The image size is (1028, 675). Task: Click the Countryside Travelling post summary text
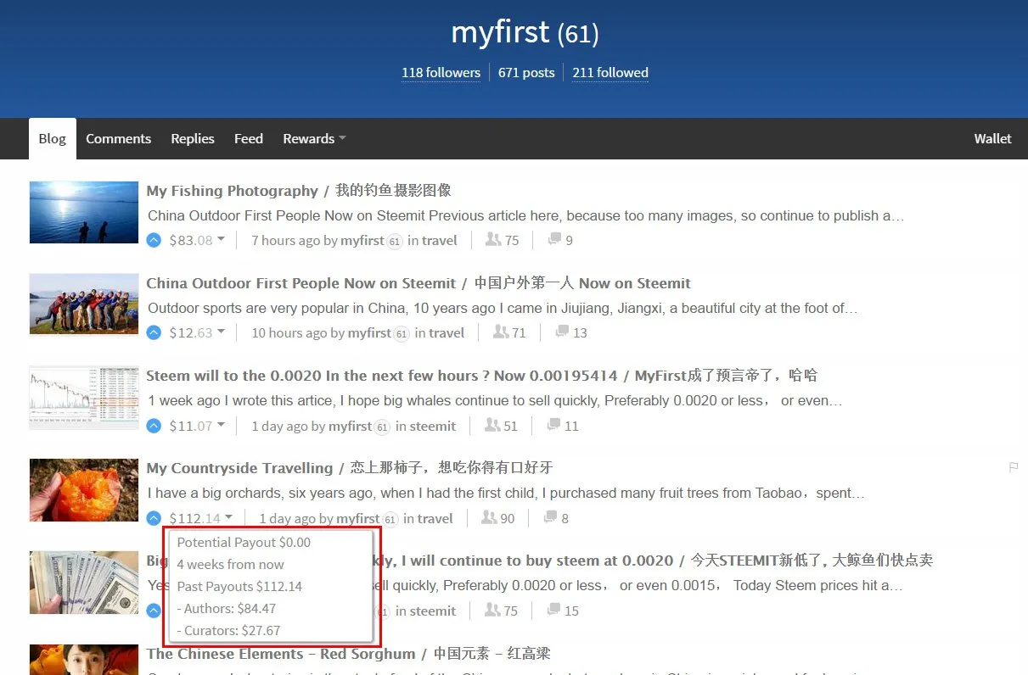point(506,493)
